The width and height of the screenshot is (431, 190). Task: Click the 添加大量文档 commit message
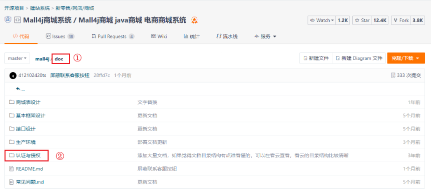coord(243,155)
